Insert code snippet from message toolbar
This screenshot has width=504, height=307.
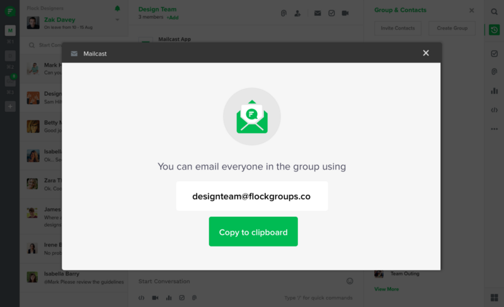point(141,298)
